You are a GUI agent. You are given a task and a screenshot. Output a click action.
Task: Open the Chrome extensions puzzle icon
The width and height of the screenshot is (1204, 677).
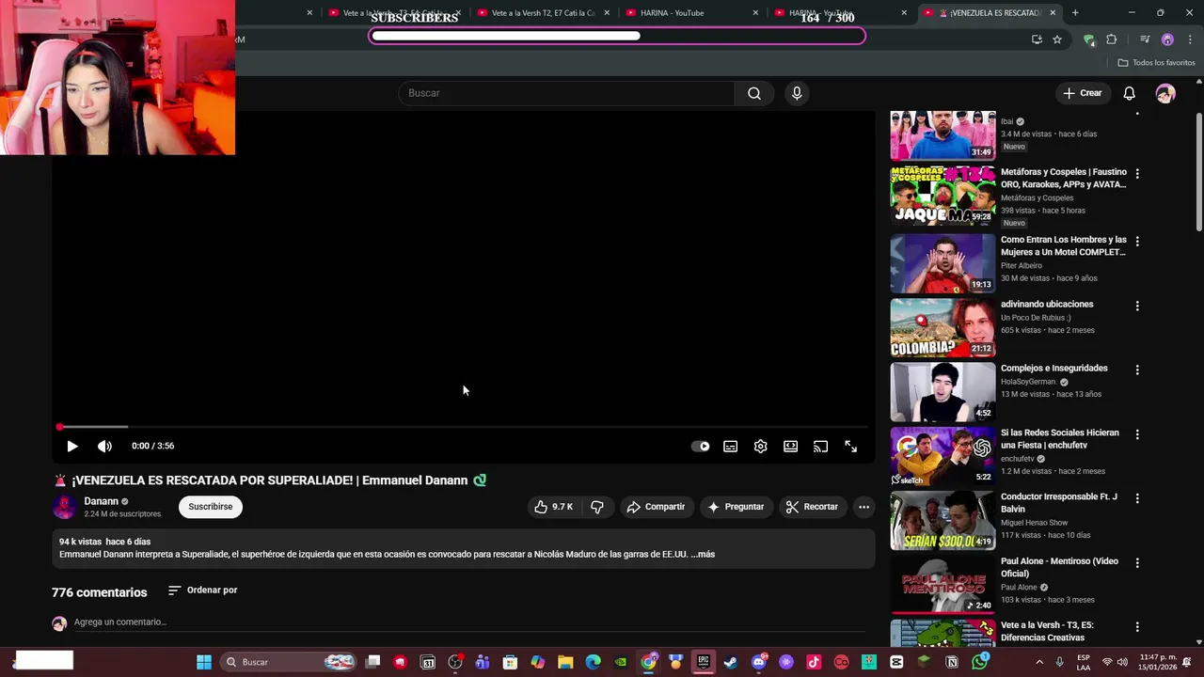(x=1111, y=39)
